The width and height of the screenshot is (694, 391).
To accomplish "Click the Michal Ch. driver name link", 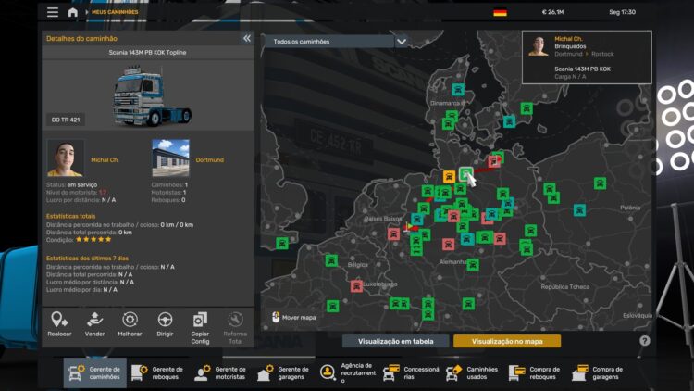I will coord(105,160).
